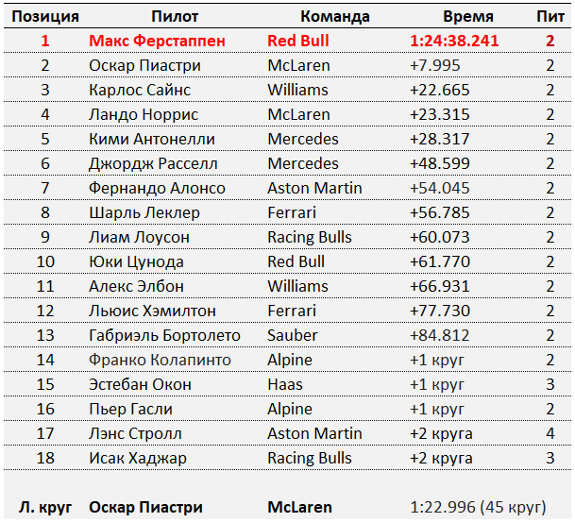Click the "Пилот" column header

(175, 16)
